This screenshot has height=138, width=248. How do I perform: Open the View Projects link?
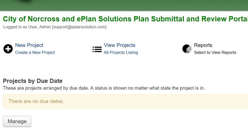tap(120, 45)
